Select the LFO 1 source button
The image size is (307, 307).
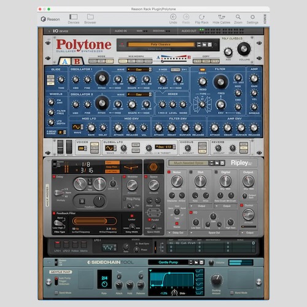tap(57, 244)
